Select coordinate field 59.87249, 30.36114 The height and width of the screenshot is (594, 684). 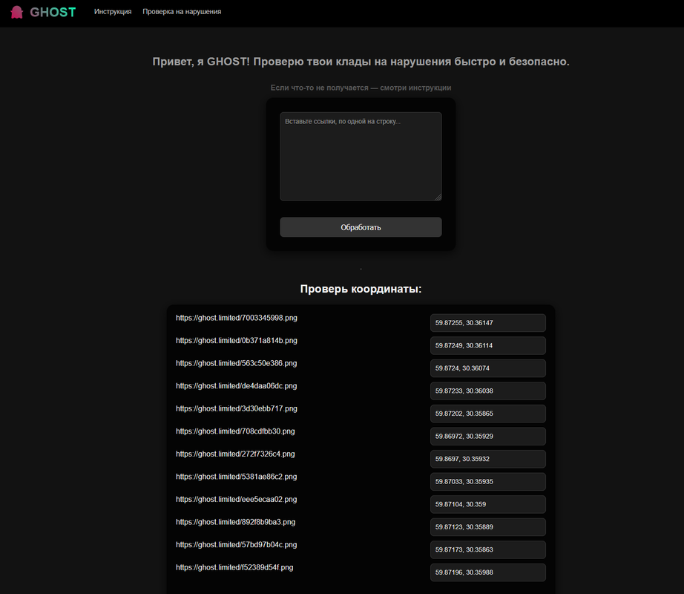click(x=487, y=346)
